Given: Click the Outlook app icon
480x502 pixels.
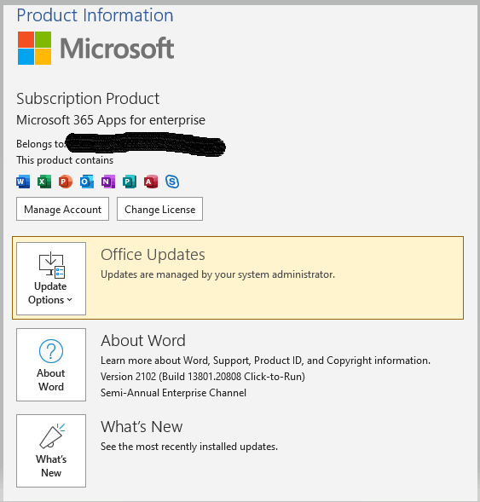Looking at the screenshot, I should coord(87,182).
